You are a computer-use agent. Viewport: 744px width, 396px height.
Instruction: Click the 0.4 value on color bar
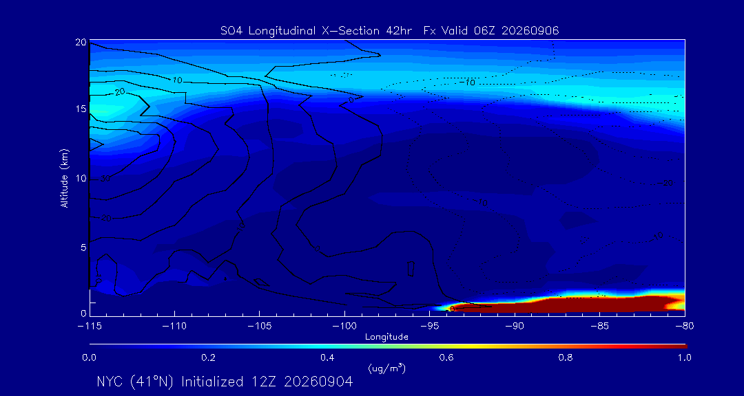tap(329, 357)
